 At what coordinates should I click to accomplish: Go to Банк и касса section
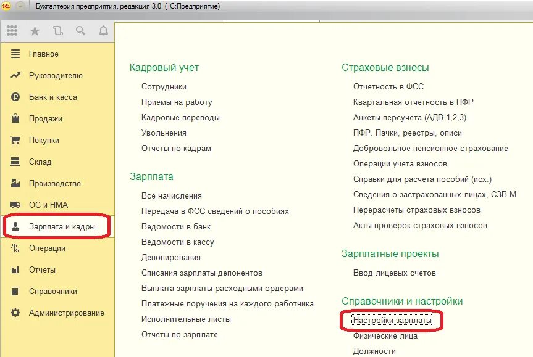tap(53, 97)
